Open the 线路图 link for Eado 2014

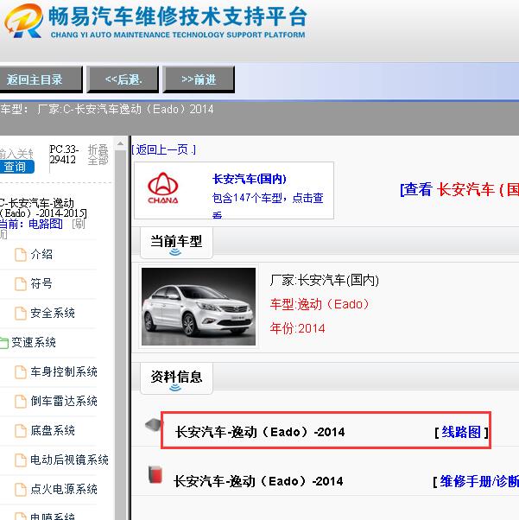point(461,432)
